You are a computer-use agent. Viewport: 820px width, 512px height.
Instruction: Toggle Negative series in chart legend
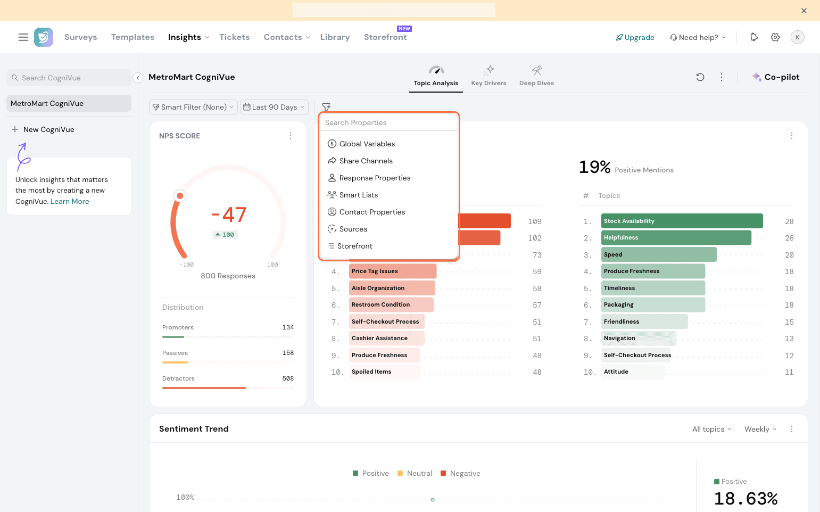tap(460, 473)
